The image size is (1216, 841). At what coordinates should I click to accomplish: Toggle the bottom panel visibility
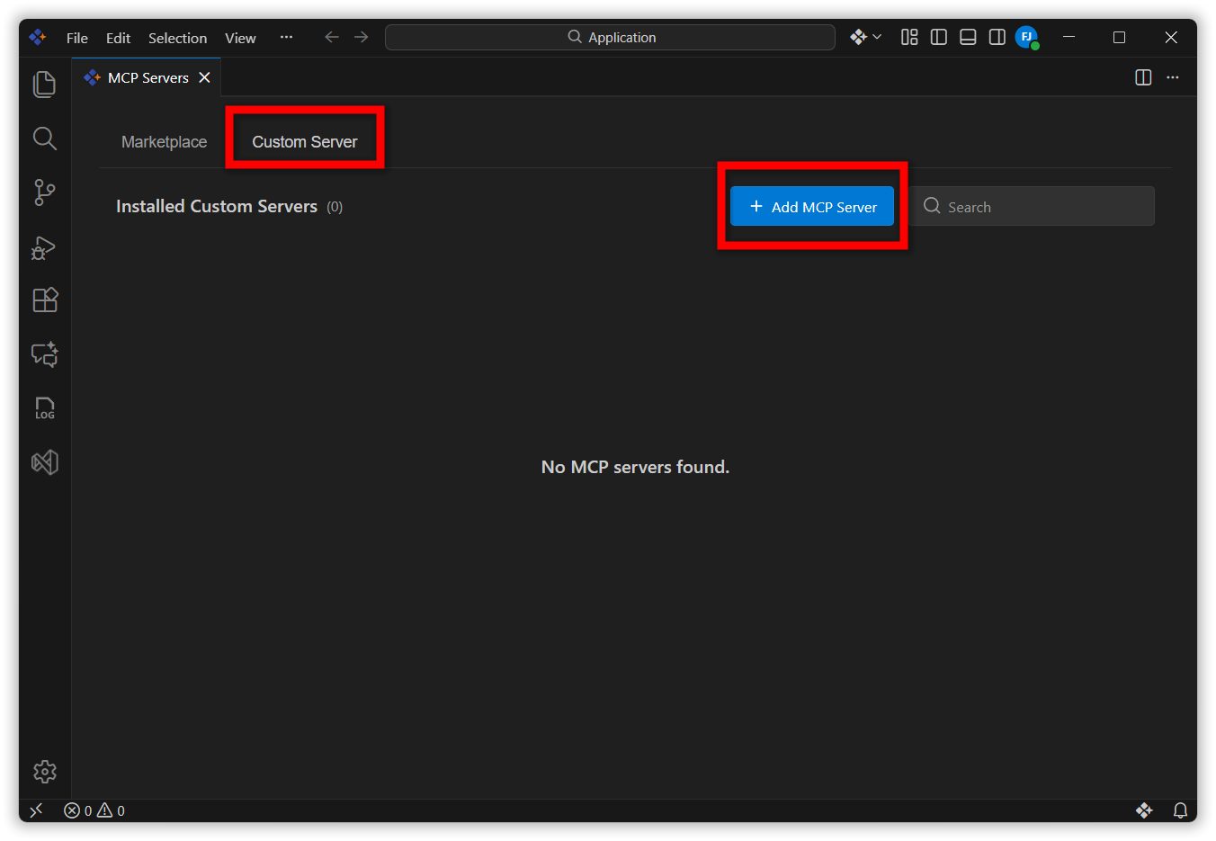[x=968, y=37]
